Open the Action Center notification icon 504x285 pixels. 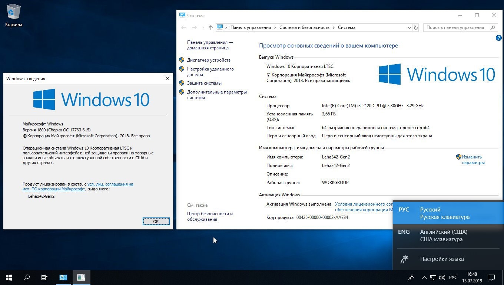[x=492, y=277]
